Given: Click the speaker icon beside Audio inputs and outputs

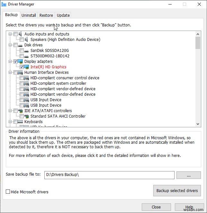Looking at the screenshot, I should (x=20, y=34).
